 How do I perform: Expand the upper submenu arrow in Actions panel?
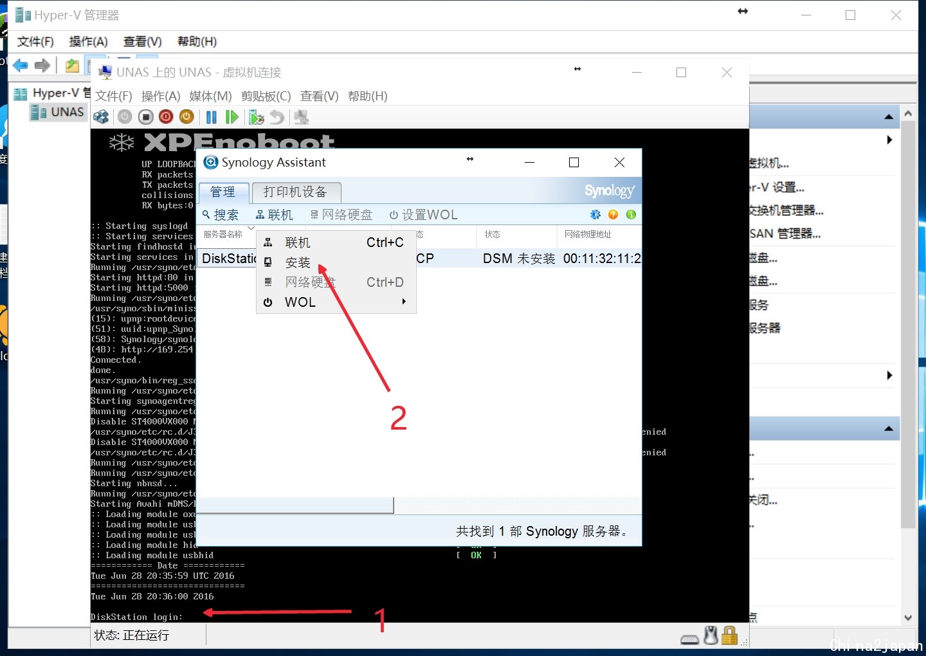(x=889, y=140)
